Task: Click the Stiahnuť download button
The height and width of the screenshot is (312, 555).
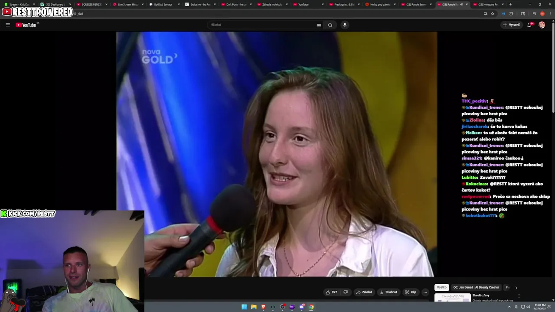Action: tap(388, 292)
